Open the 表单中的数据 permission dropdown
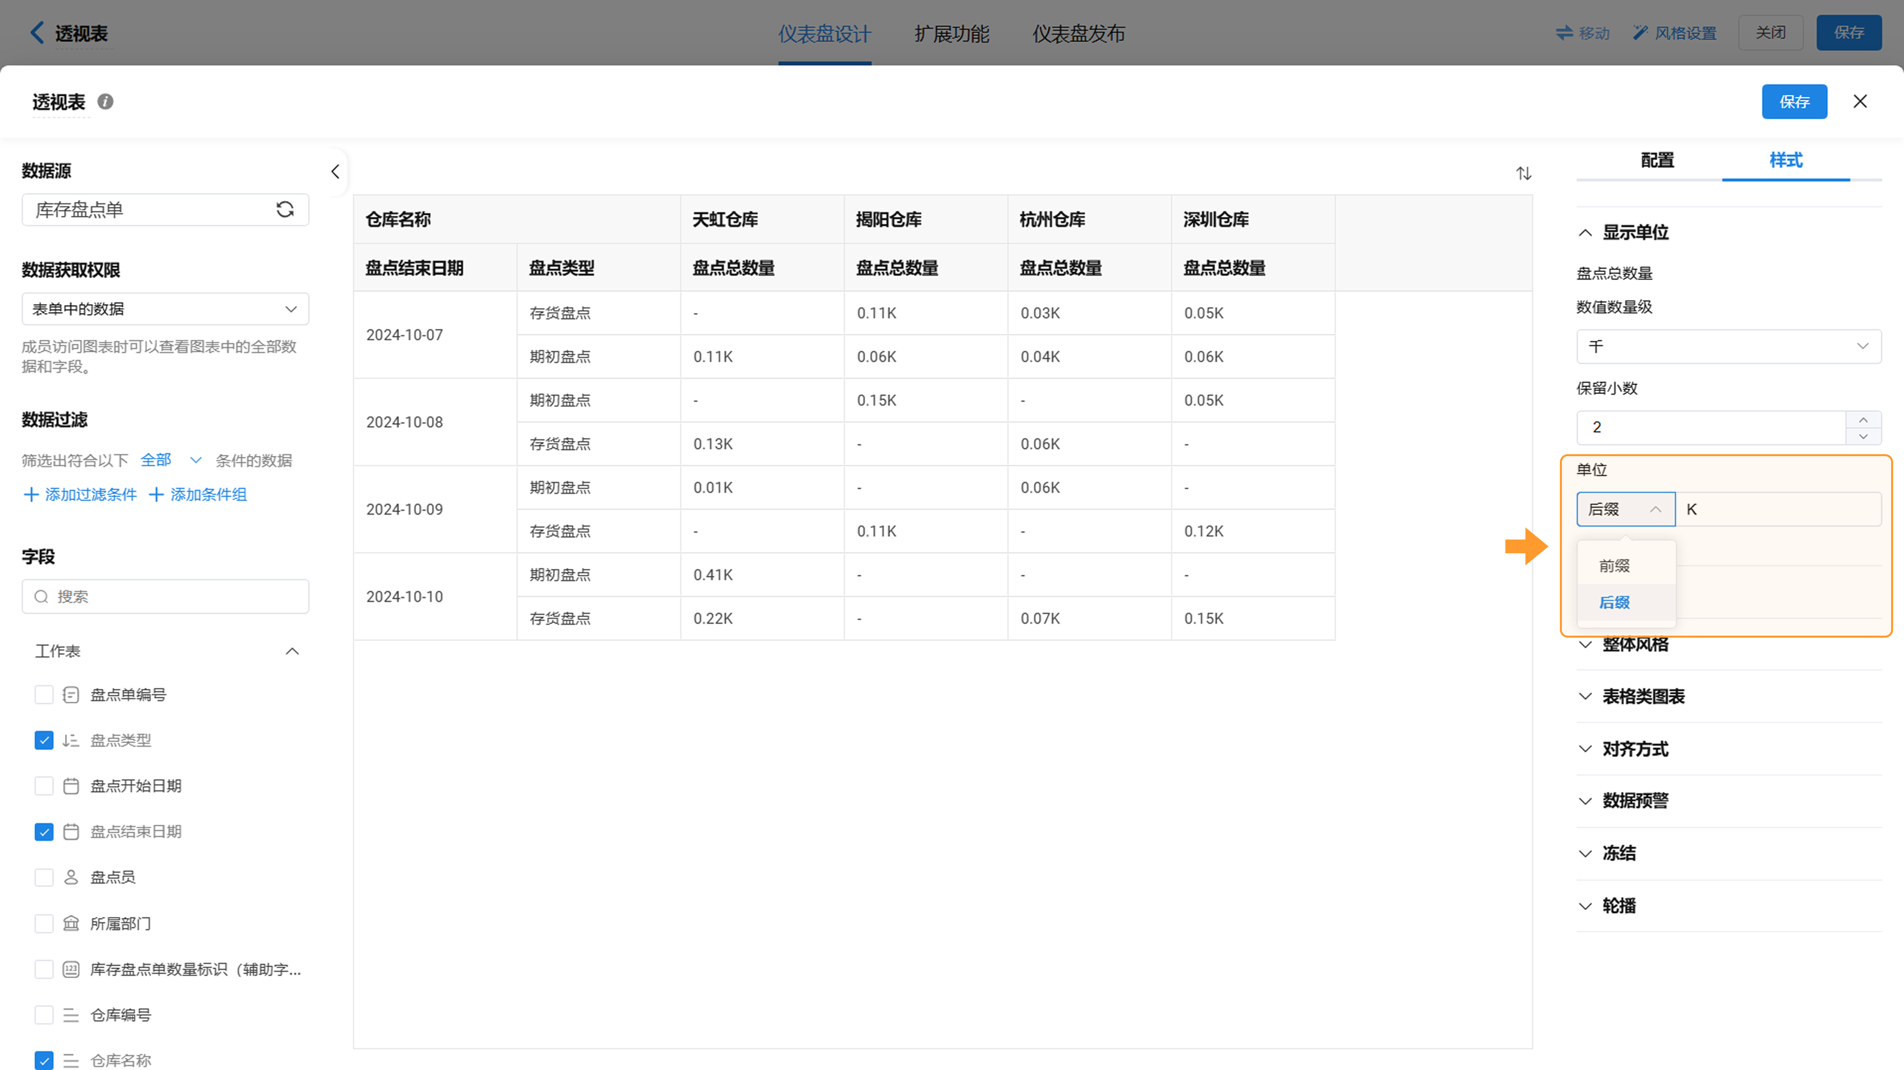Screen dimensions: 1904x1070 (166, 309)
